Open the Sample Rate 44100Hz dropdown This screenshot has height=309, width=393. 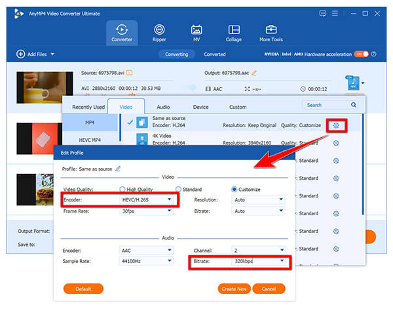[146, 261]
